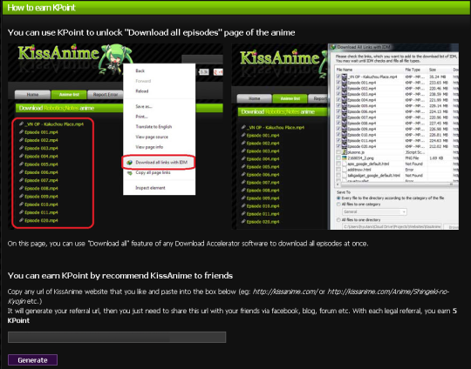Choose View page source in the context menu

click(152, 137)
